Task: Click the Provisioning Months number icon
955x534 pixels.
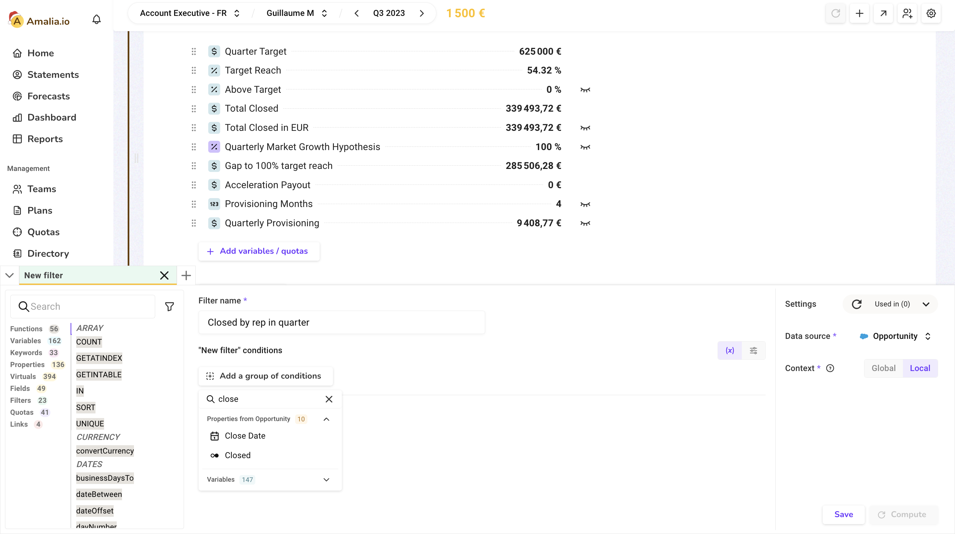Action: point(214,204)
